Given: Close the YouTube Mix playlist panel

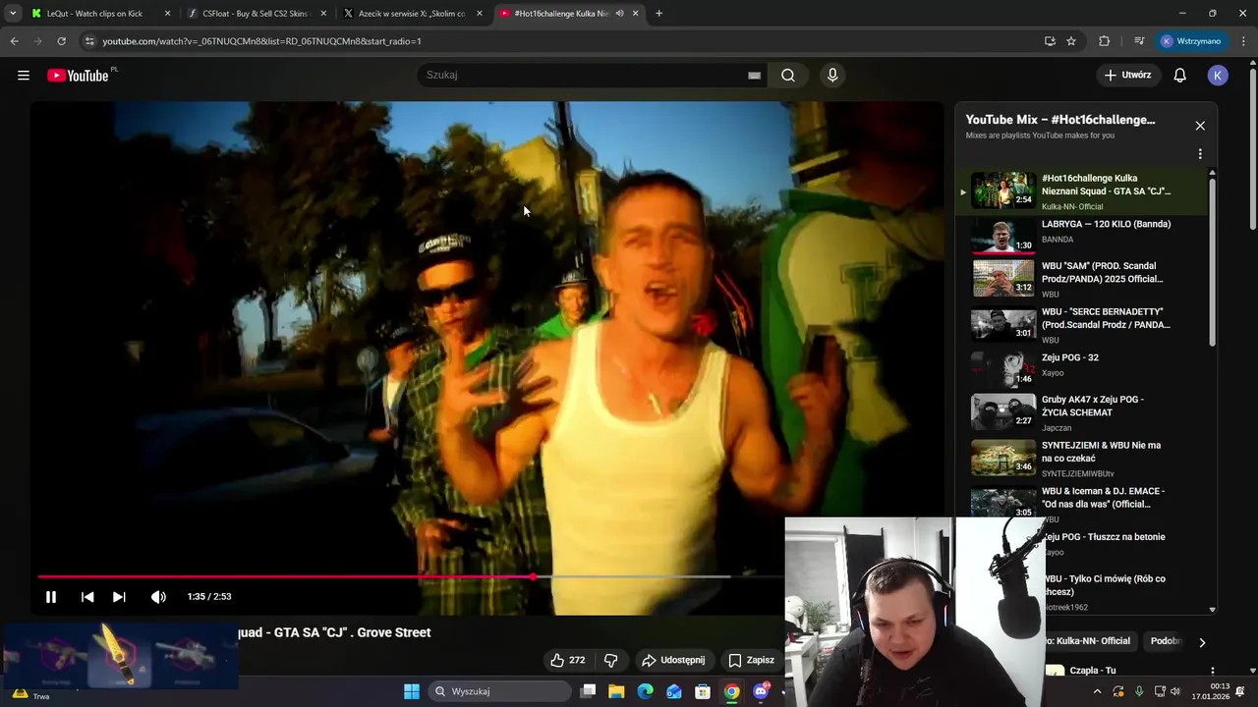Looking at the screenshot, I should [x=1200, y=126].
